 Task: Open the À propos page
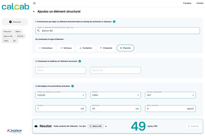(x=187, y=3)
